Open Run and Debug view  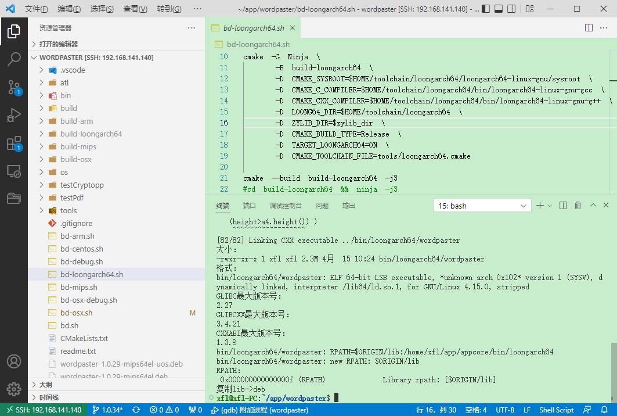pyautogui.click(x=14, y=115)
